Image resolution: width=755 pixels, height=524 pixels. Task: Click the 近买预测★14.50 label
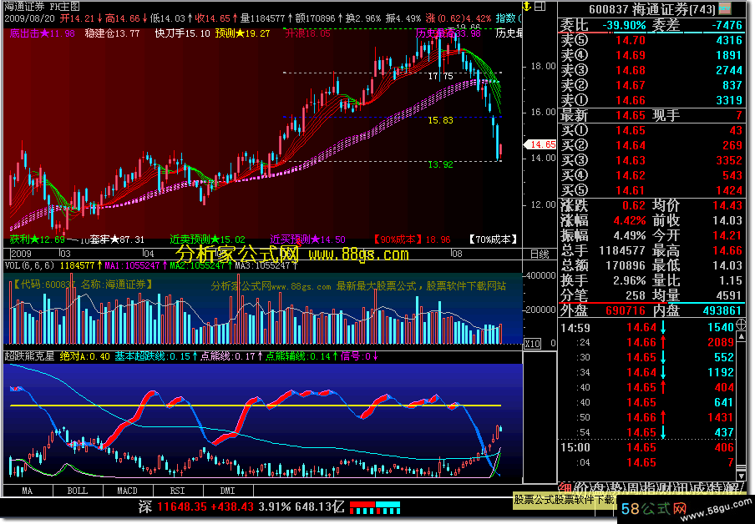308,239
